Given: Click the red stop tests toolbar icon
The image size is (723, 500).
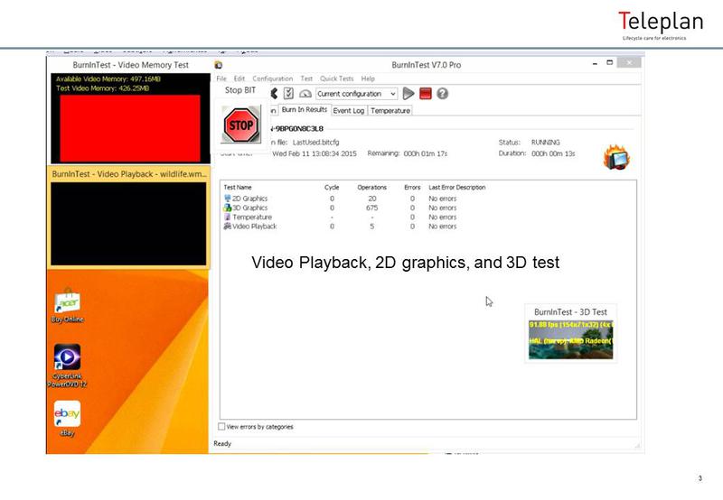Looking at the screenshot, I should pos(425,94).
